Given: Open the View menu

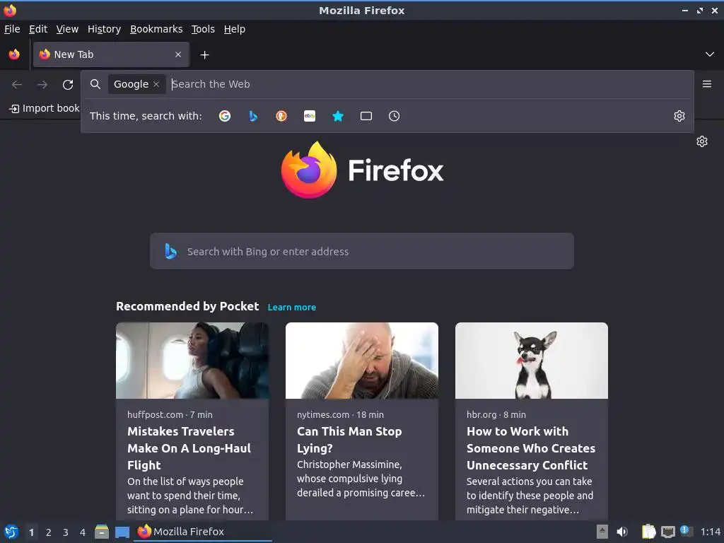Looking at the screenshot, I should [x=67, y=29].
